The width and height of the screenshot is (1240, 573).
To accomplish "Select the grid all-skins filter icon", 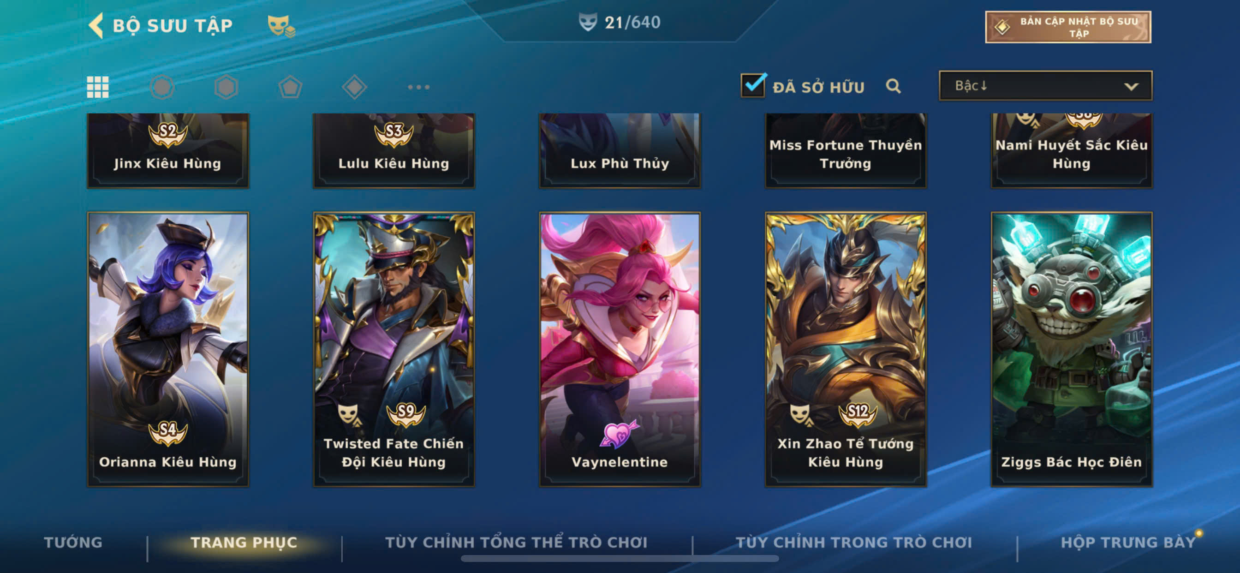I will point(98,87).
